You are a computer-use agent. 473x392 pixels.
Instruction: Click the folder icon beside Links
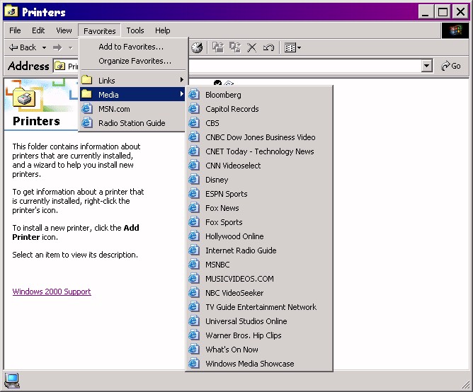pyautogui.click(x=87, y=80)
